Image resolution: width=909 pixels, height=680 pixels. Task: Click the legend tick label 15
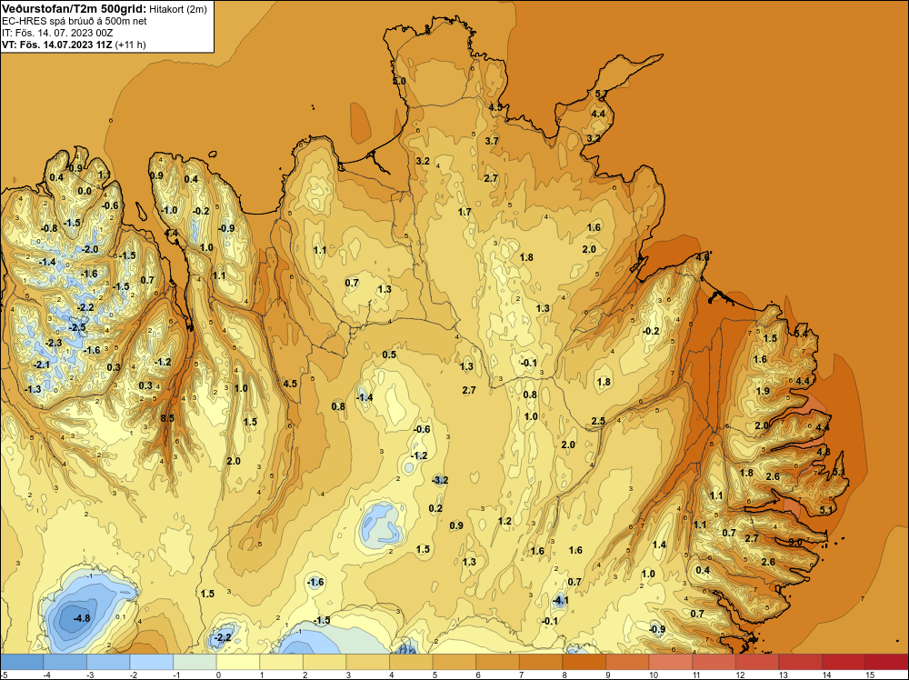pyautogui.click(x=870, y=675)
